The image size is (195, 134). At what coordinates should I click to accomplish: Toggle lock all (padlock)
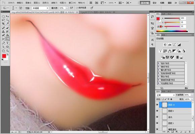click(171, 99)
